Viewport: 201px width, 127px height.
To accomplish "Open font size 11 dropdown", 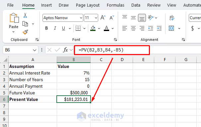I will [x=96, y=18].
